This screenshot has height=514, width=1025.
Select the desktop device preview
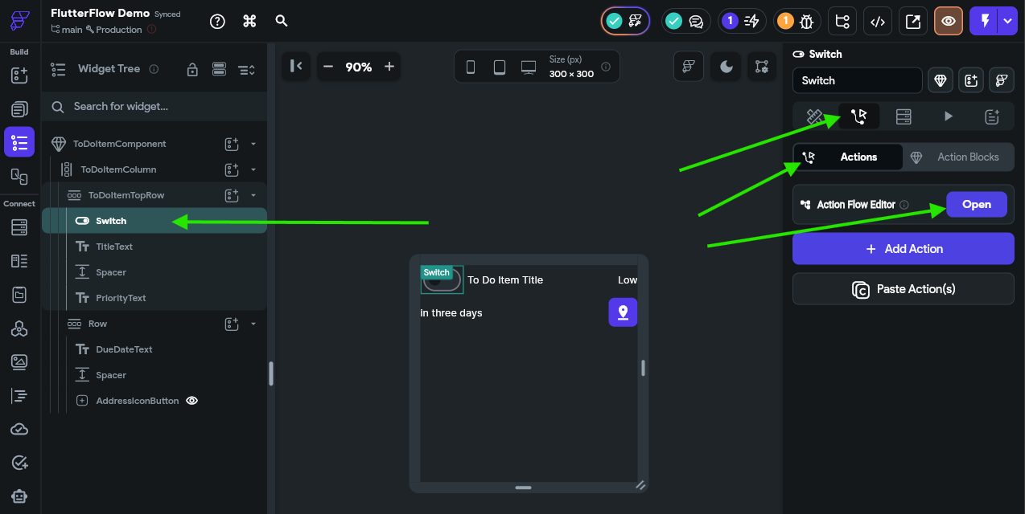tap(529, 67)
